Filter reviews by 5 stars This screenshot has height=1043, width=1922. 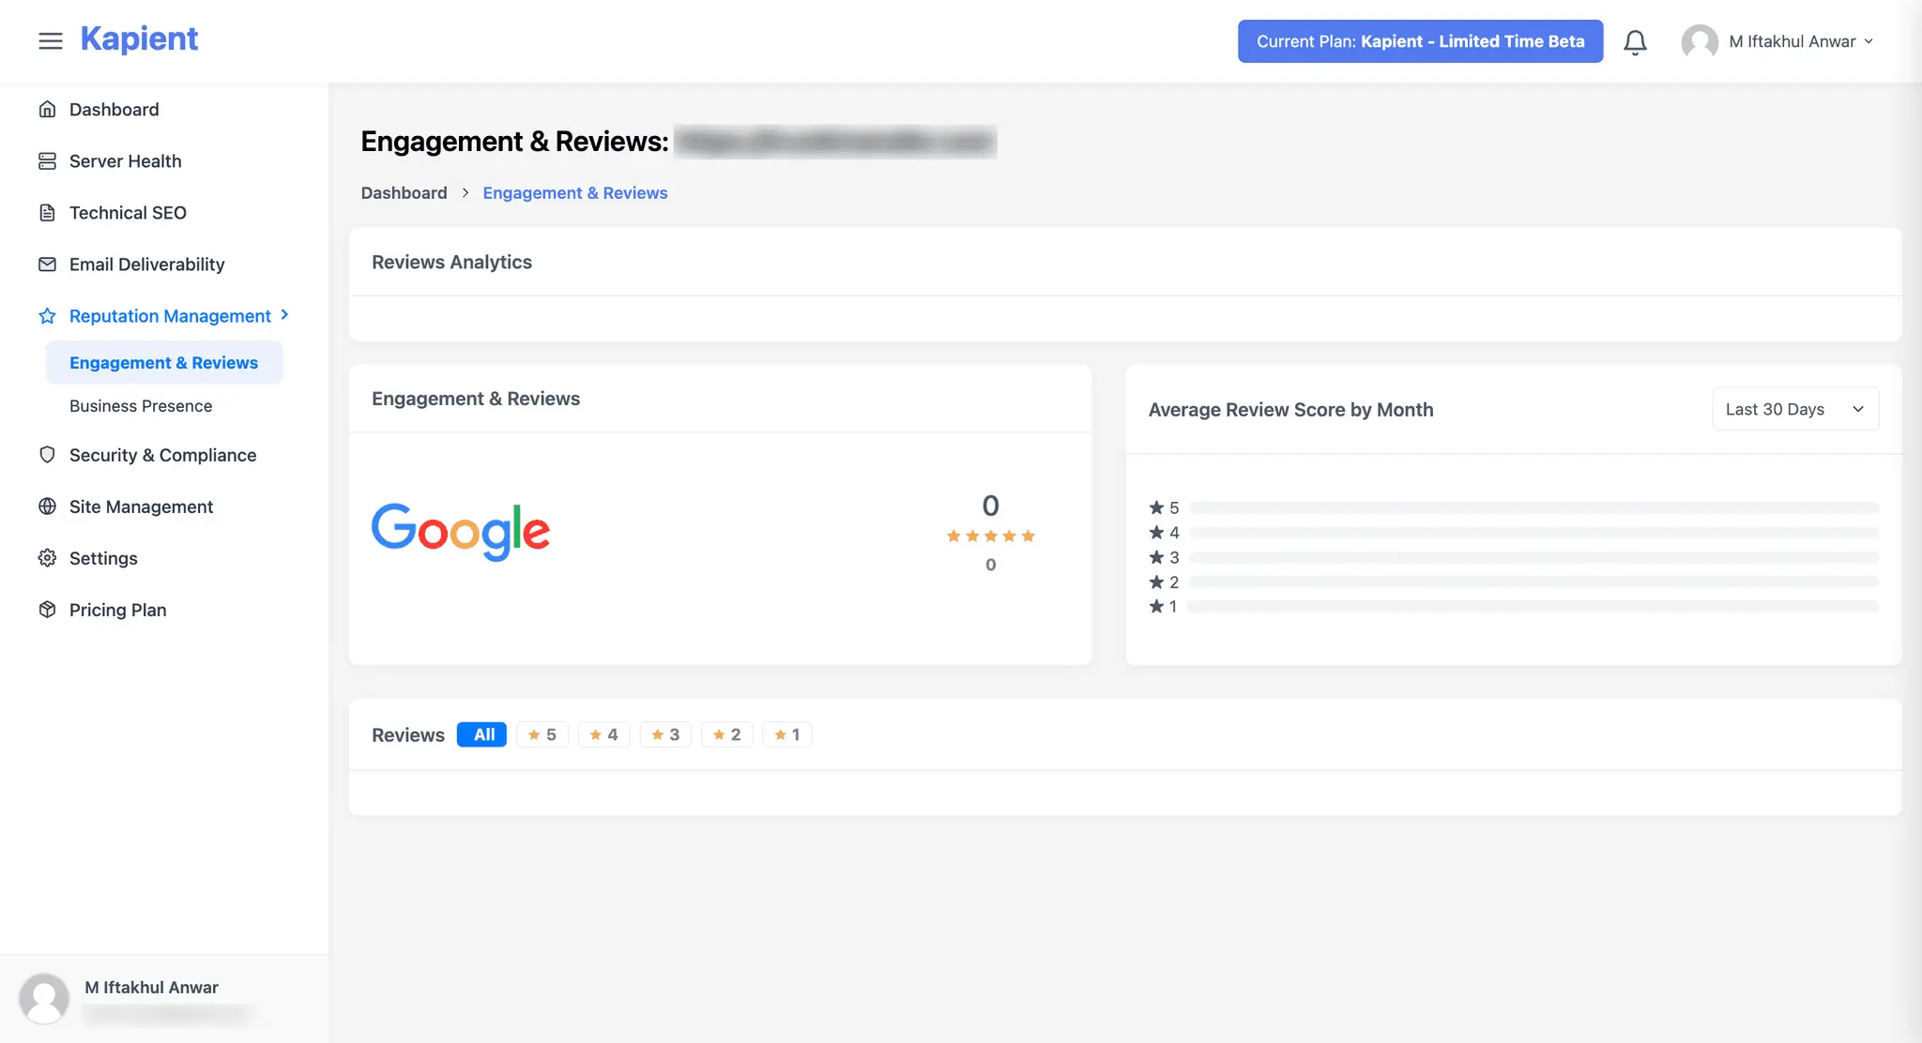click(x=542, y=734)
